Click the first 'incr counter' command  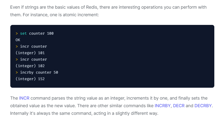[33, 46]
